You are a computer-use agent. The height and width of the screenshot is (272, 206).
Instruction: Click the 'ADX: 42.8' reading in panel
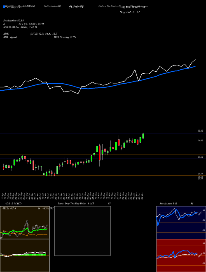[x=9, y=209]
